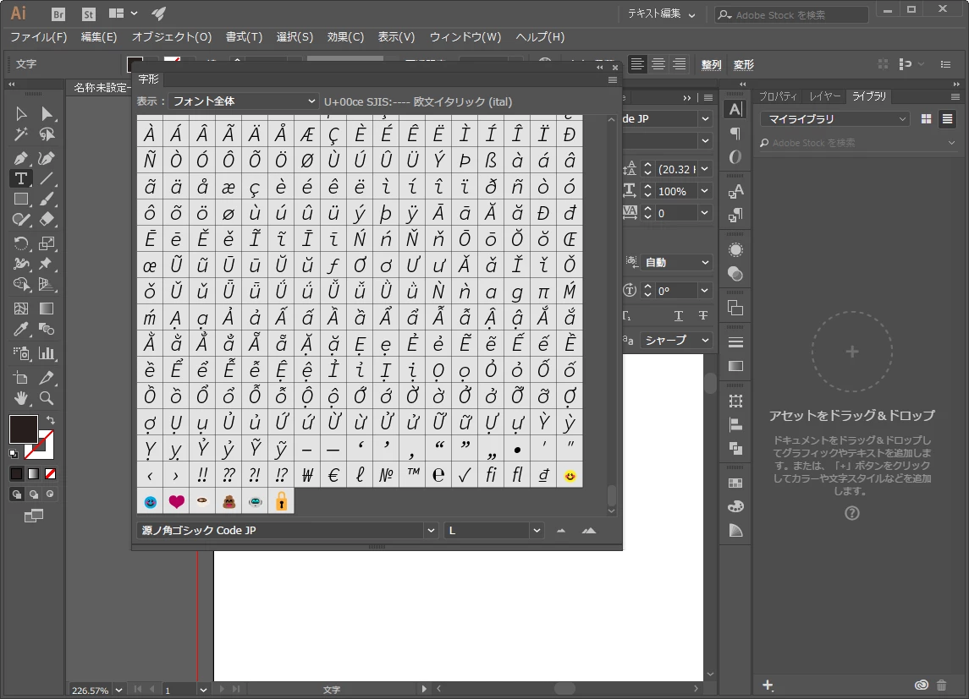Apply left text alignment

637,64
